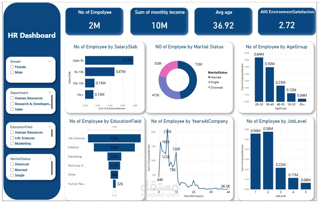Select the Sales department checkbox
Viewport: 320px width, 202px height.
12,109
